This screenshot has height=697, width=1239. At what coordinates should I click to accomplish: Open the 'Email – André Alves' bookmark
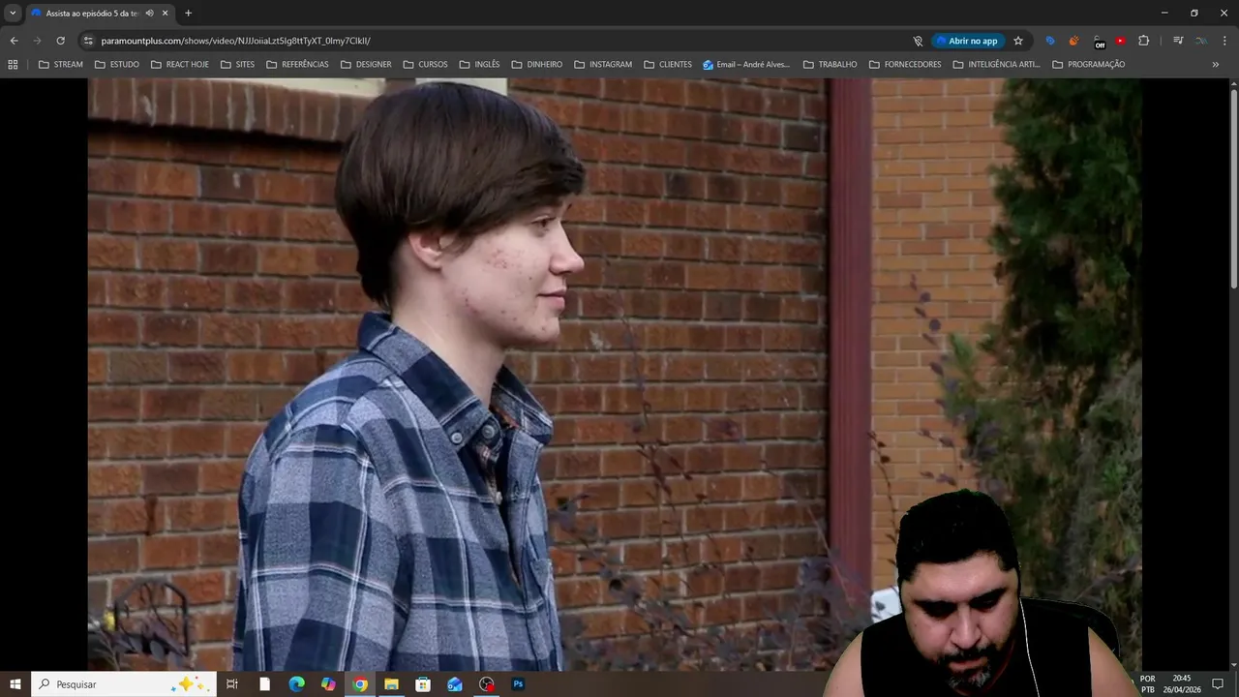746,64
